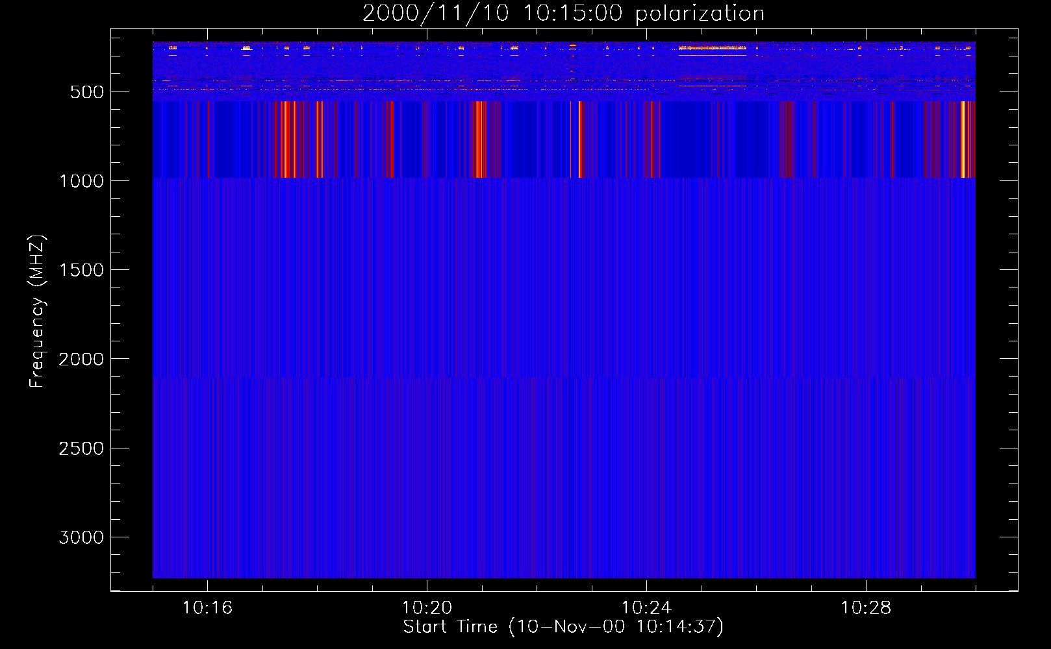The height and width of the screenshot is (649, 1051).
Task: Click the 500 frequency tick label
Action: click(87, 92)
